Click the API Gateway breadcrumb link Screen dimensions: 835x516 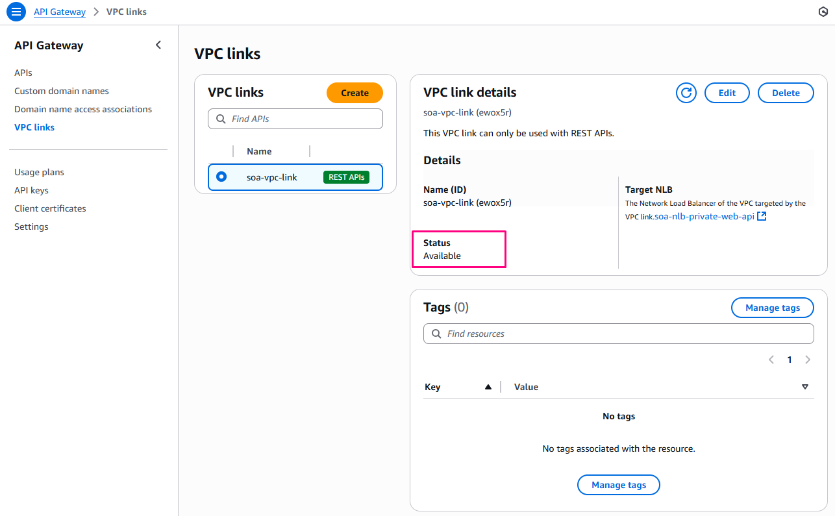tap(60, 12)
